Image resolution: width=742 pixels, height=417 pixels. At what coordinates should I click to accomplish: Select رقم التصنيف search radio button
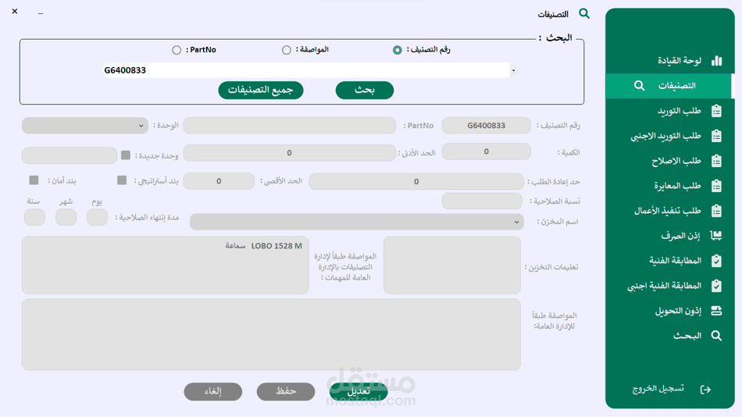coord(397,50)
